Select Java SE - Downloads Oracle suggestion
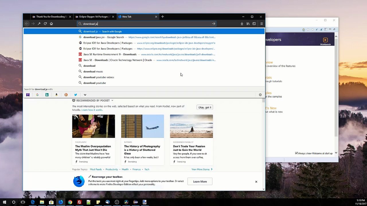The height and width of the screenshot is (206, 367). [144, 60]
